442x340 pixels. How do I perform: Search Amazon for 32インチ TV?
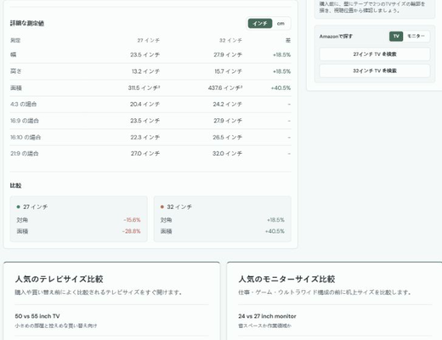(375, 71)
